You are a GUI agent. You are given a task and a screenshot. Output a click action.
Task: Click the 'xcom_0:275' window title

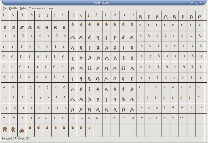[101, 3]
